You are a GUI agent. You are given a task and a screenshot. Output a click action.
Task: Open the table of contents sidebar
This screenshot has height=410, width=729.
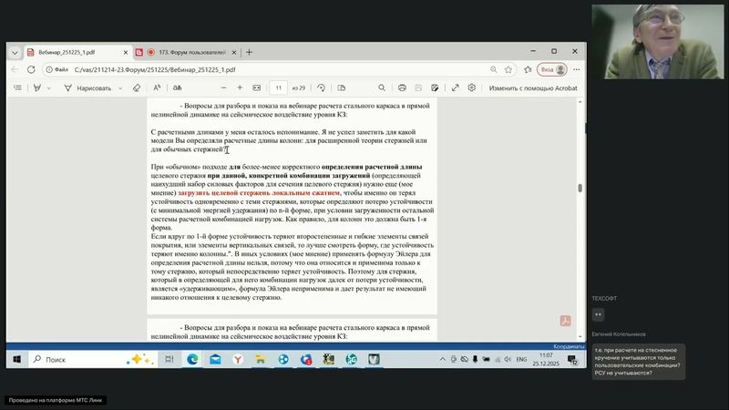pos(17,87)
